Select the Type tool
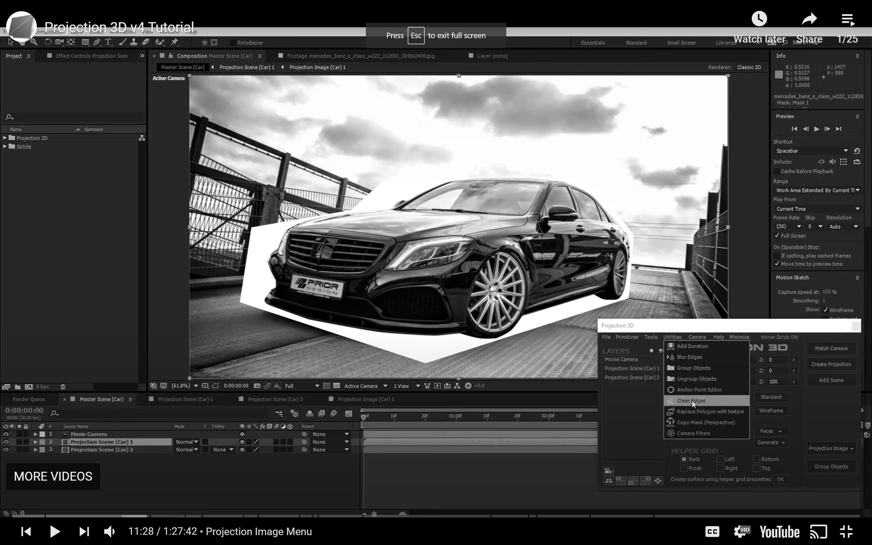 tap(108, 42)
